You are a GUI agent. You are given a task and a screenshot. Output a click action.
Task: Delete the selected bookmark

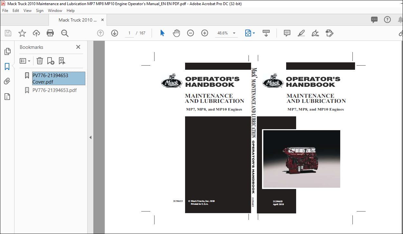40,61
